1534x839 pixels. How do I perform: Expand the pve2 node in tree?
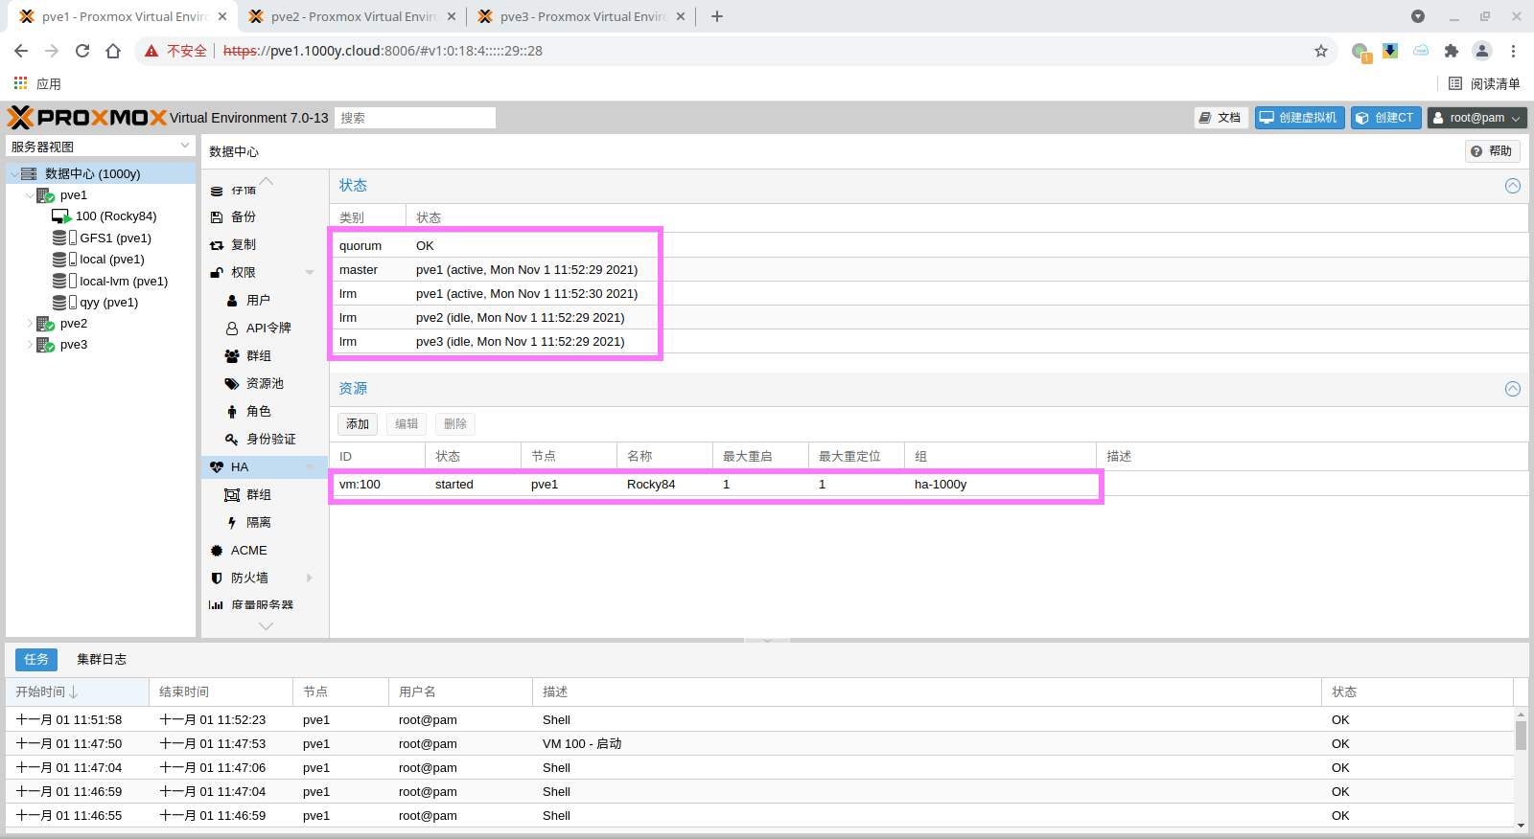30,324
